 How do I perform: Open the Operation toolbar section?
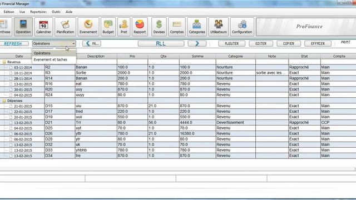[23, 27]
